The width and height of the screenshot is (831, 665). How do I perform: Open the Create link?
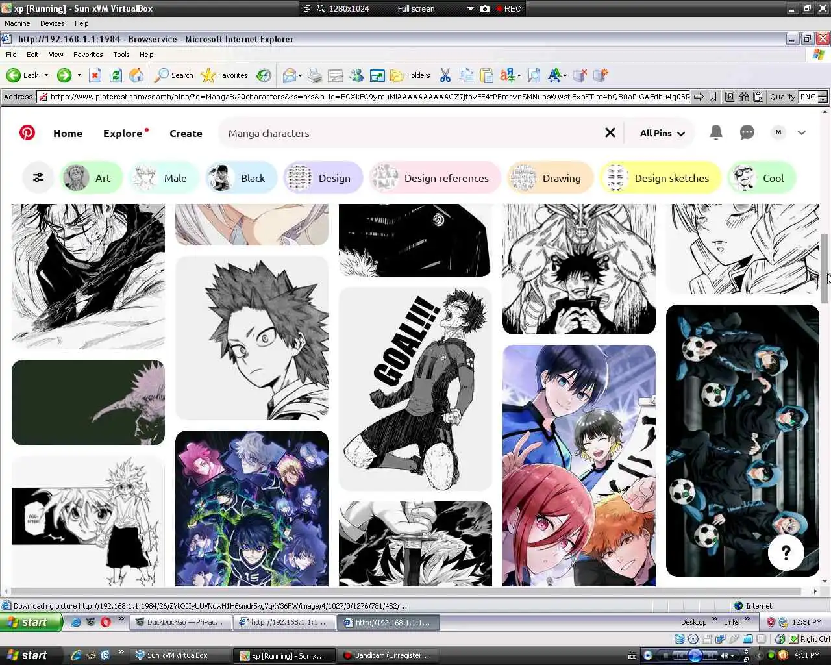(186, 133)
